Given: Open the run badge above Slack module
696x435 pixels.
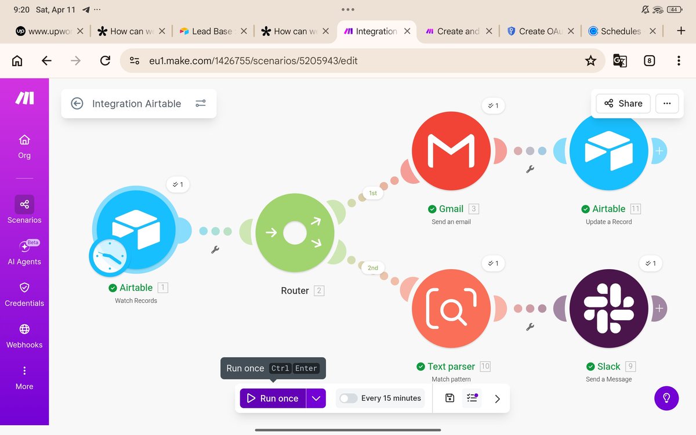Looking at the screenshot, I should (650, 263).
